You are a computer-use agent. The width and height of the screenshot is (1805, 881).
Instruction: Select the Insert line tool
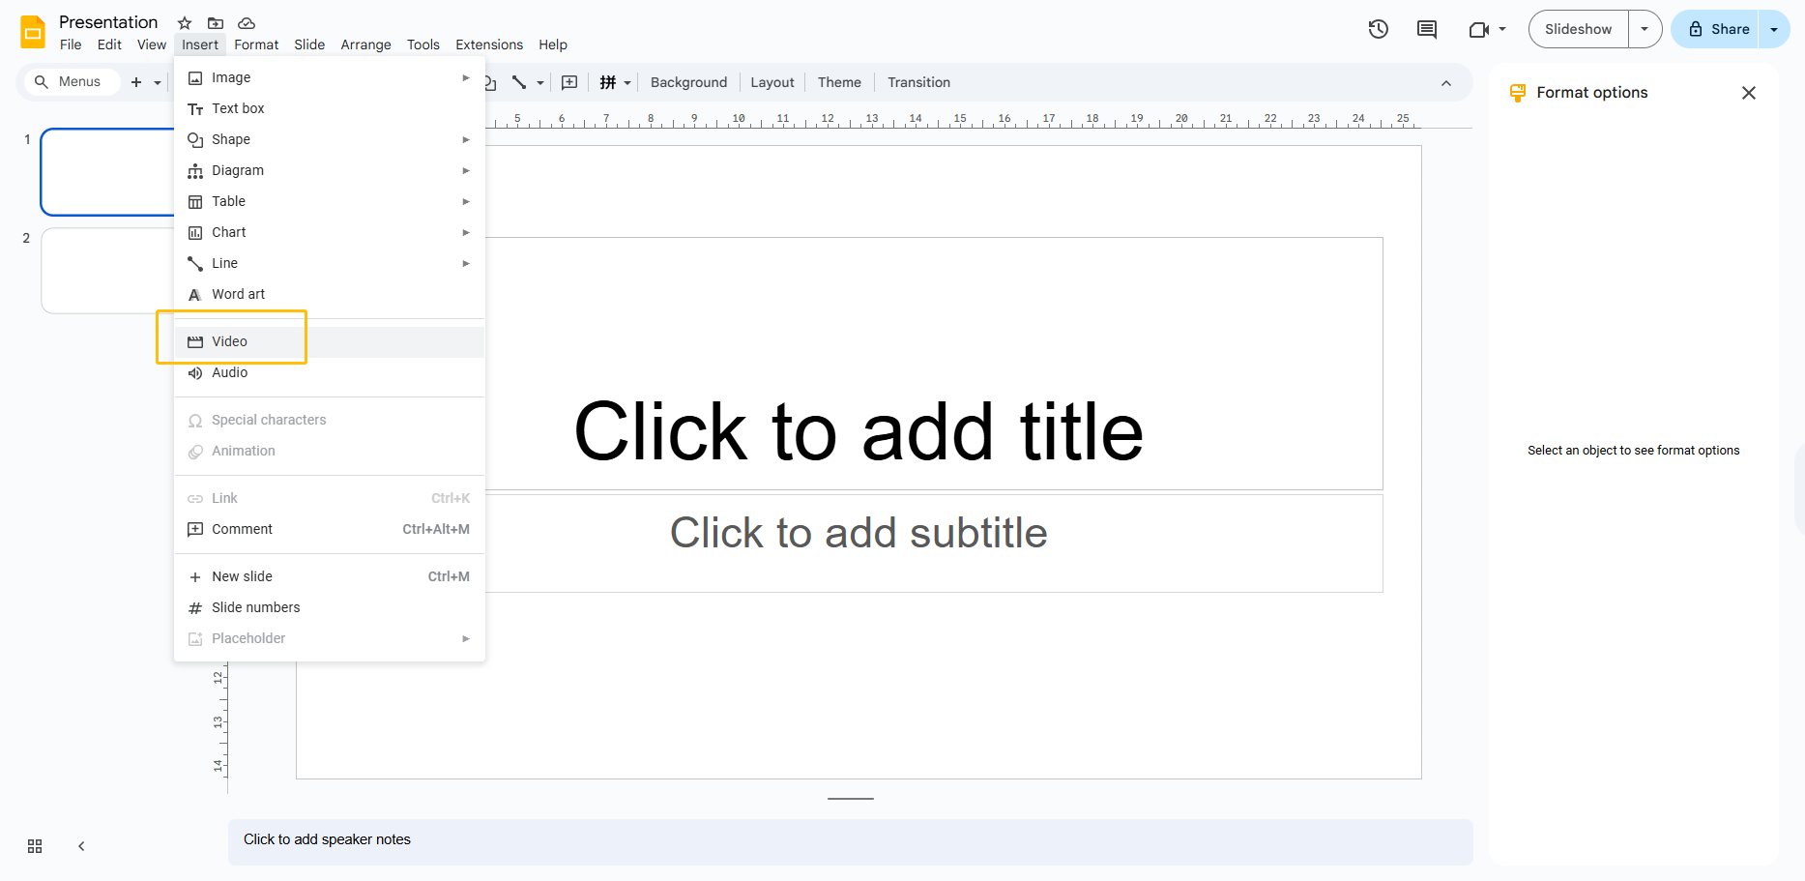point(520,82)
